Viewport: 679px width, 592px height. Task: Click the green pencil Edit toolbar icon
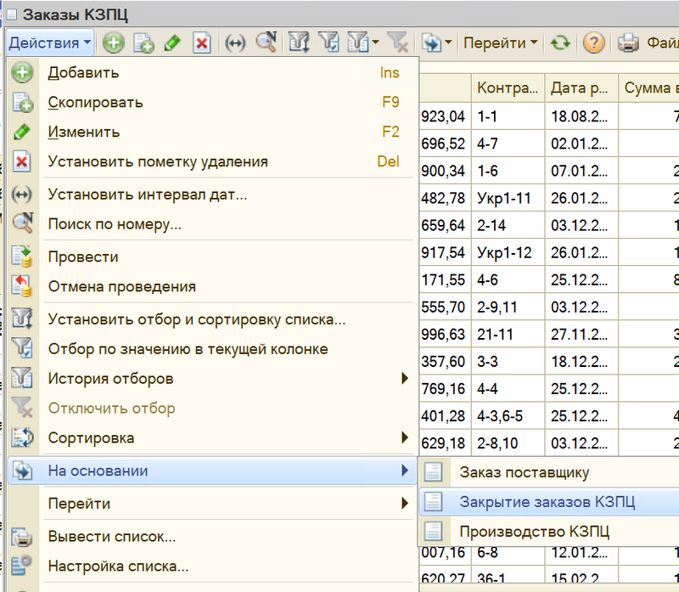click(x=172, y=43)
